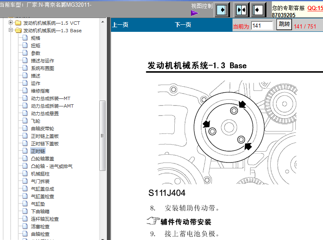The width and height of the screenshot is (323, 240).
Task: Open the 参数 tree item
Action: [36, 53]
